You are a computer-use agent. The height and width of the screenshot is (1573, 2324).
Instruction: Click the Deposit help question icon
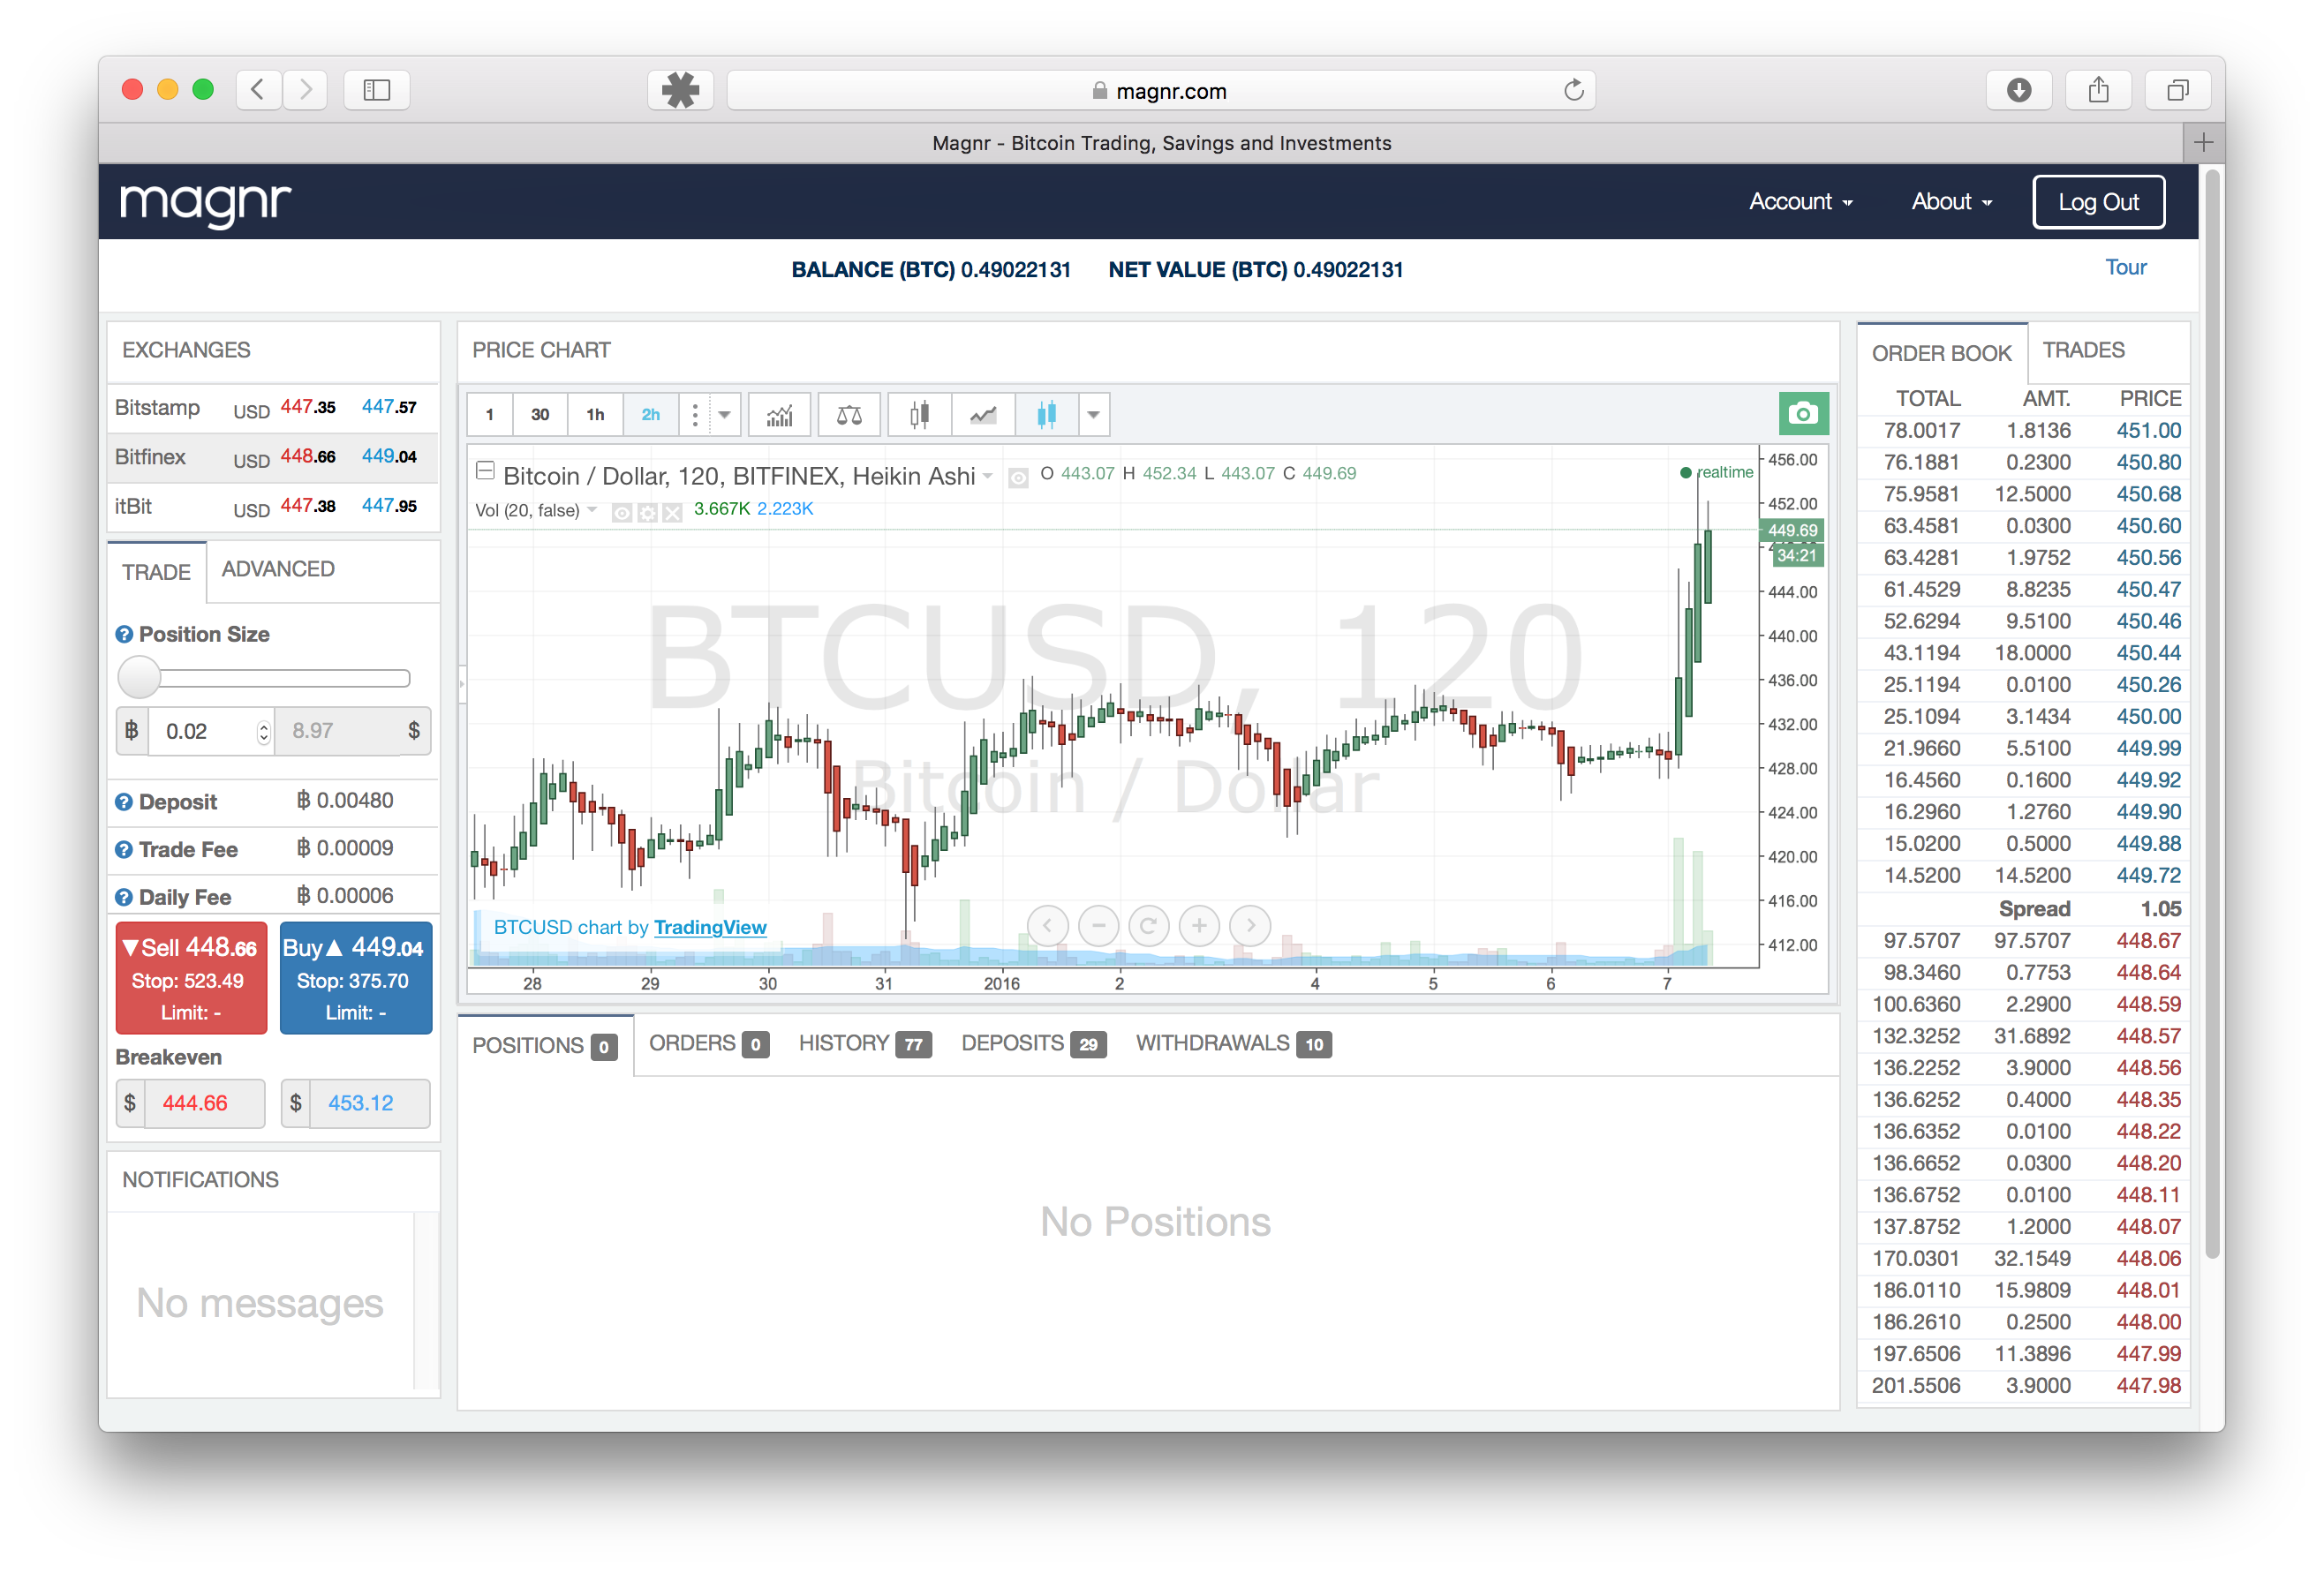124,802
